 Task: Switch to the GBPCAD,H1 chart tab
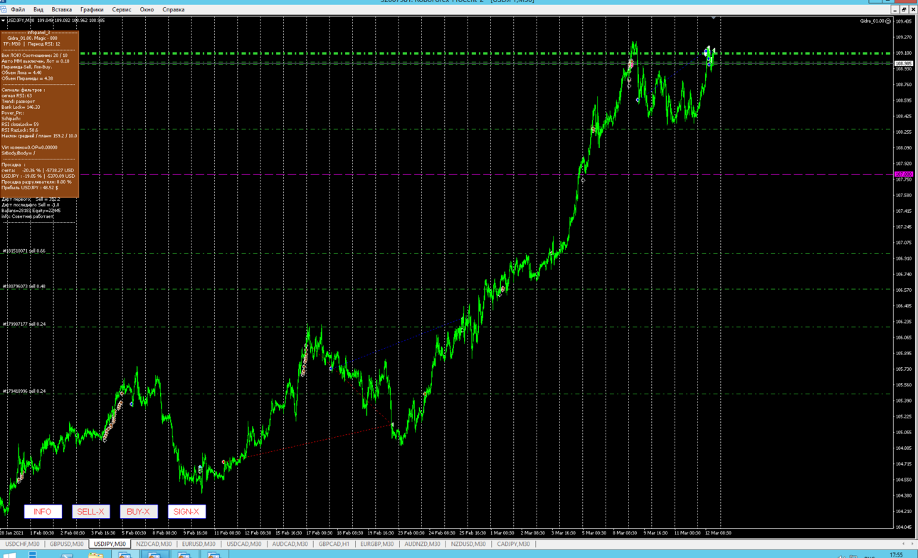tap(334, 544)
